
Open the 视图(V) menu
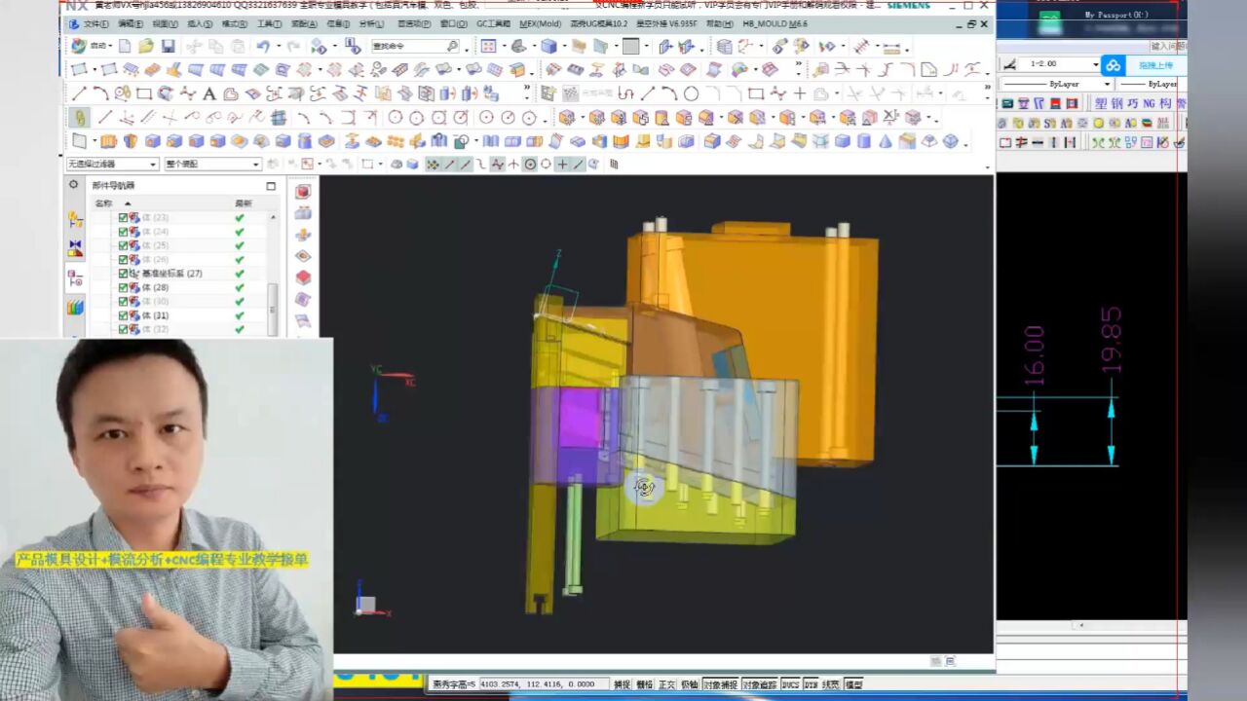(165, 23)
